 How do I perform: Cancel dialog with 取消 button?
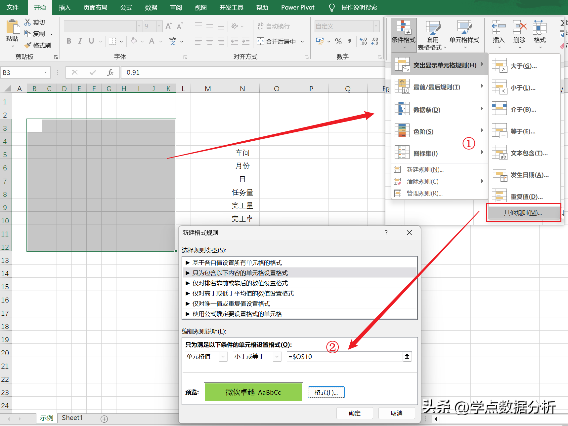[x=397, y=413]
